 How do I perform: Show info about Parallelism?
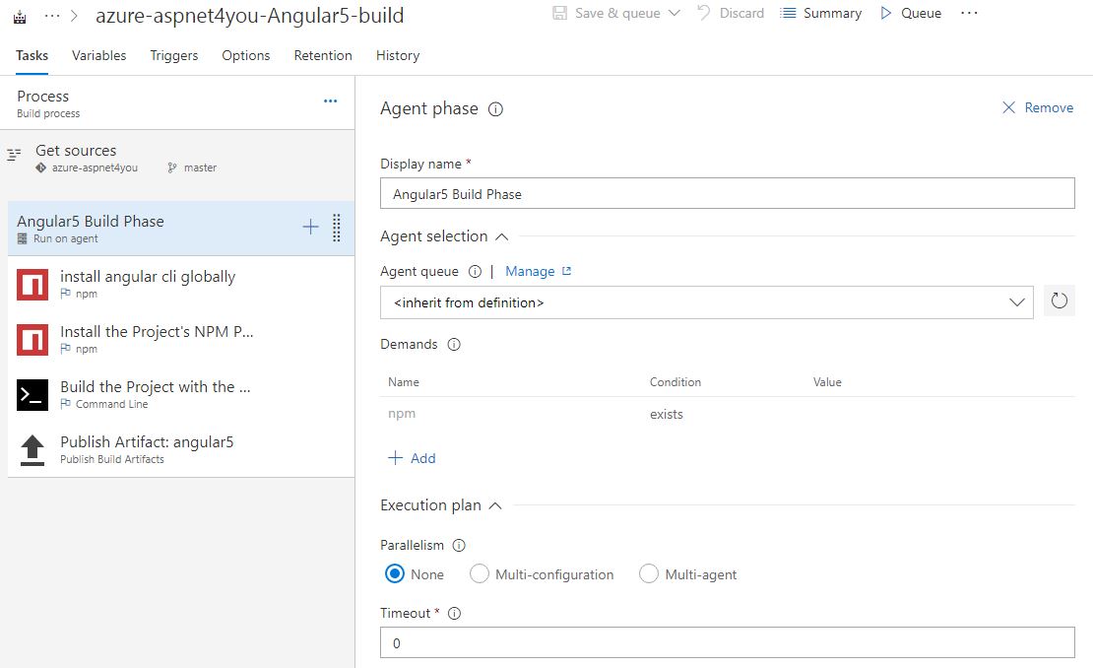(x=459, y=545)
